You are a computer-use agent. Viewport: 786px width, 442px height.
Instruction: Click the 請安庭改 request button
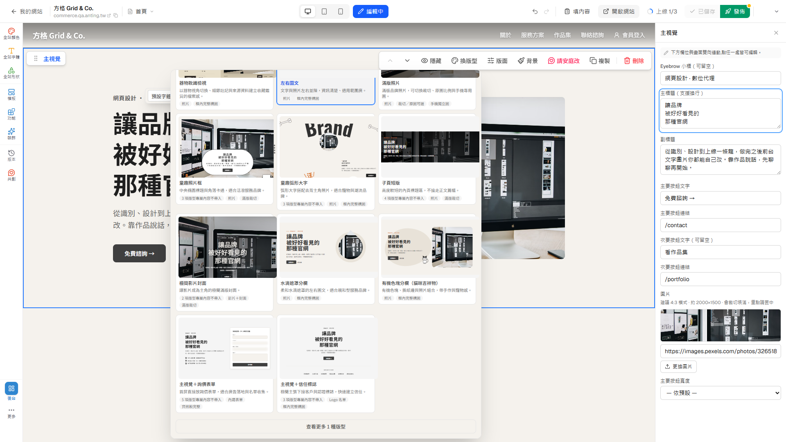[x=564, y=61]
